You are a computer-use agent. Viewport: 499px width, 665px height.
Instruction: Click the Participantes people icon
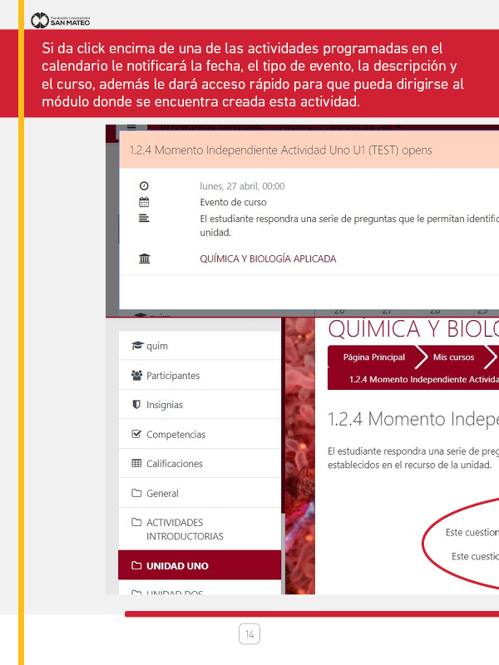tap(136, 376)
